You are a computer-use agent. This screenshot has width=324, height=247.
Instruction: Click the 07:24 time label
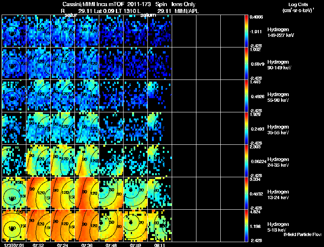pyautogui.click(x=63, y=245)
